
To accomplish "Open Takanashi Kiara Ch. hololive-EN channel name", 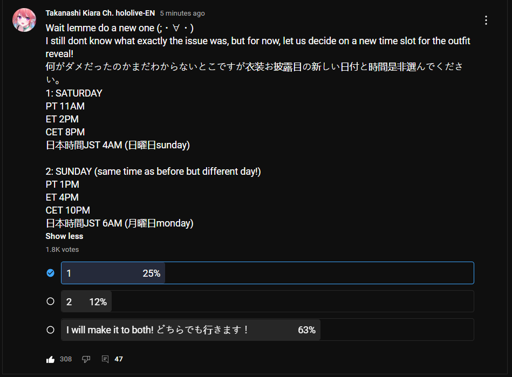I will [x=100, y=13].
